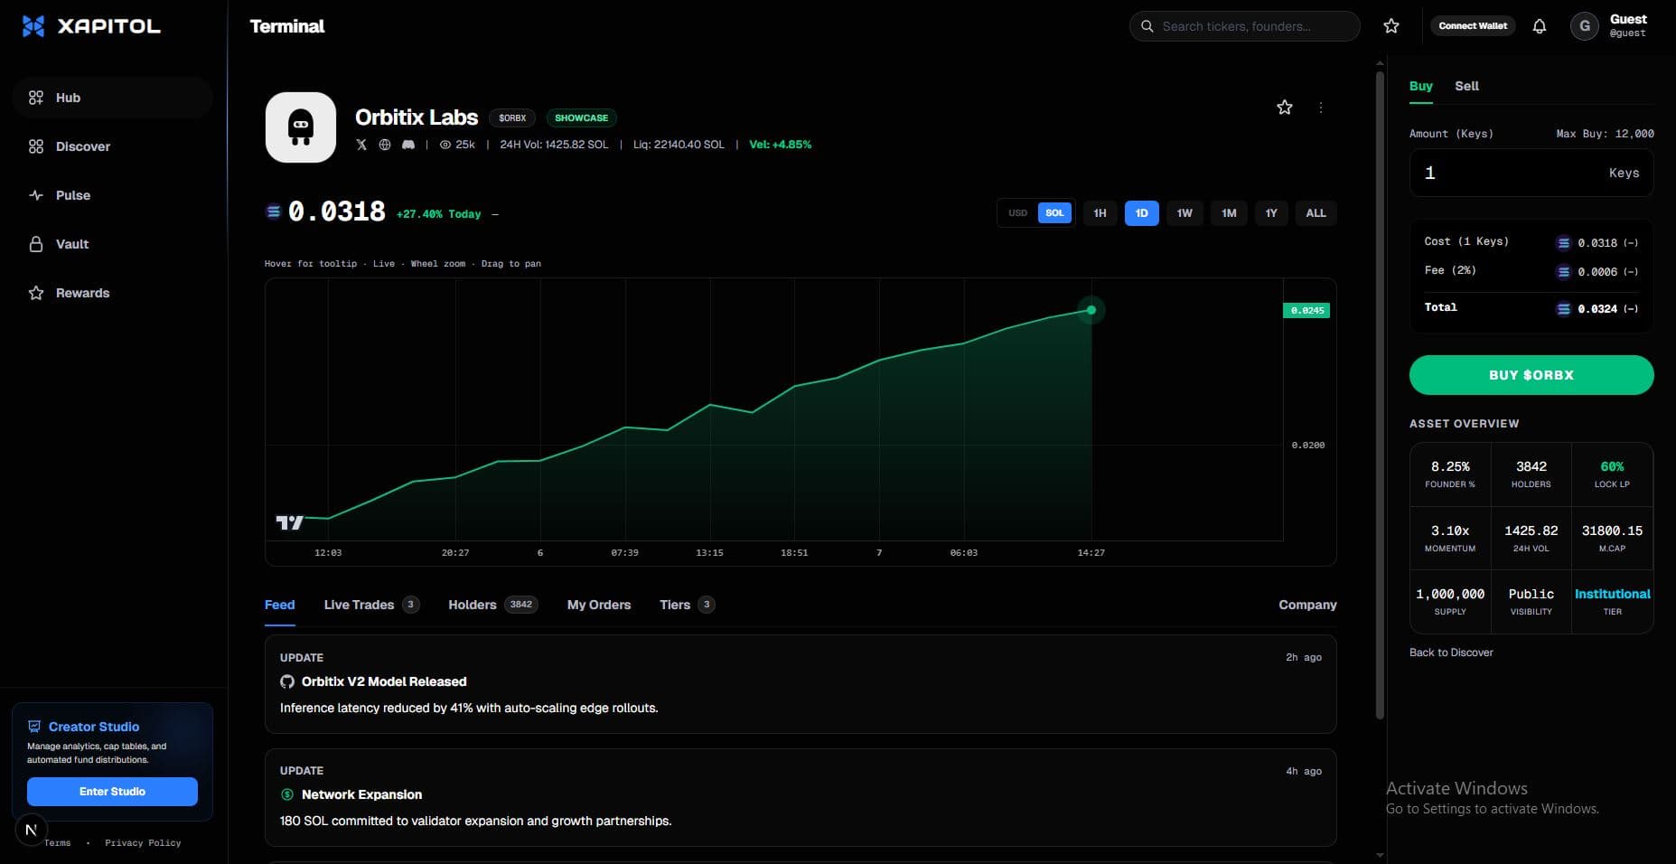Set chart range to 1M
Viewport: 1676px width, 864px height.
click(1229, 213)
